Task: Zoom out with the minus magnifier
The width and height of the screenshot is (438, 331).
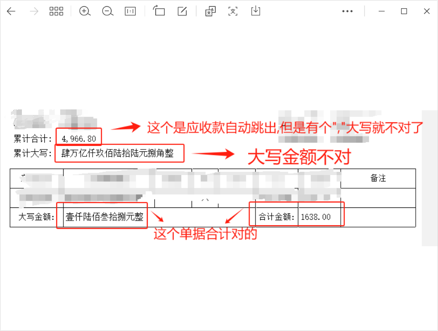Action: (x=108, y=11)
